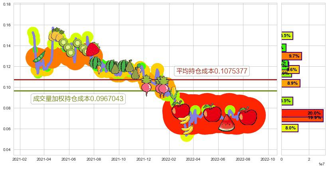Click the leftmost whole watermelon icon
Image resolution: width=328 pixels, height=169 pixels.
(x=95, y=62)
